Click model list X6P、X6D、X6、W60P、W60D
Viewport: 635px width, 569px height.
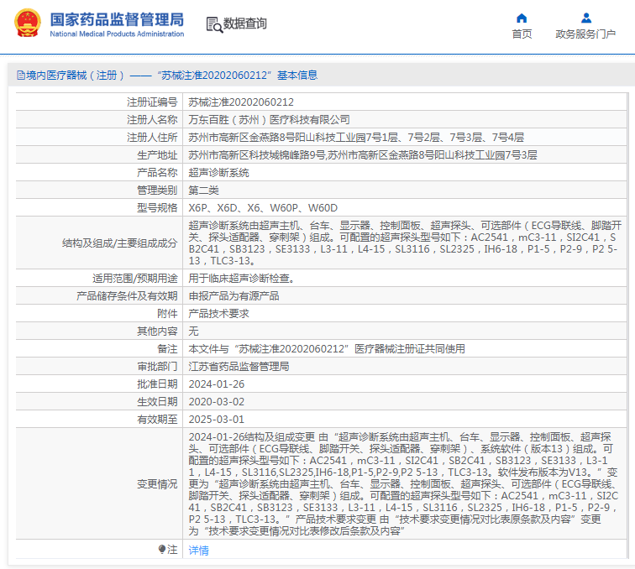tap(263, 208)
